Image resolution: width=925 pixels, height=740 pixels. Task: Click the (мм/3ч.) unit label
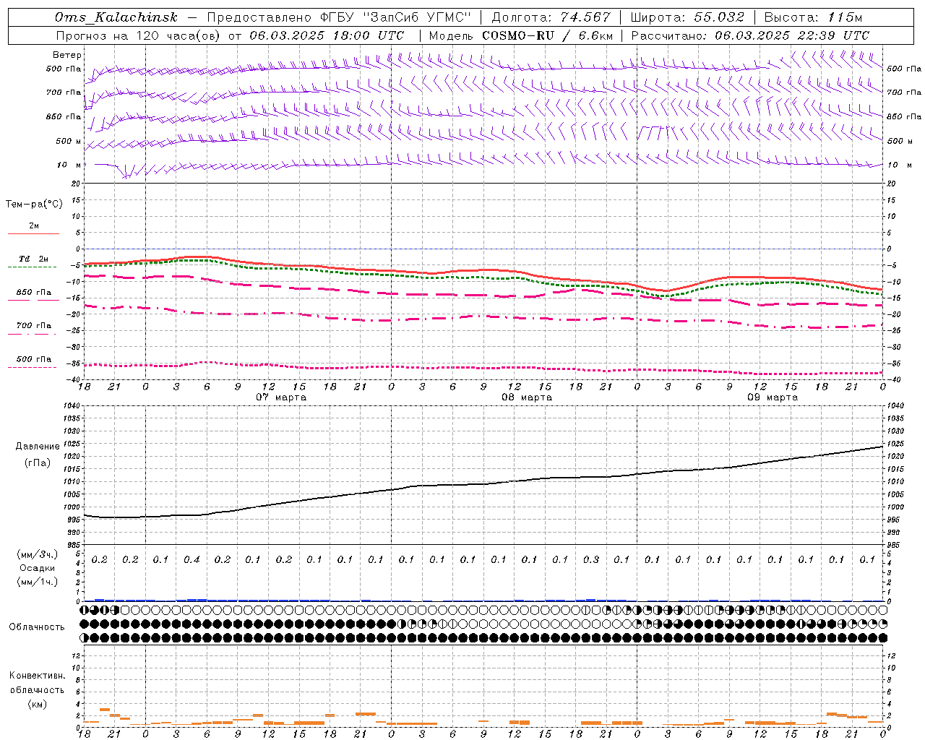coord(38,554)
